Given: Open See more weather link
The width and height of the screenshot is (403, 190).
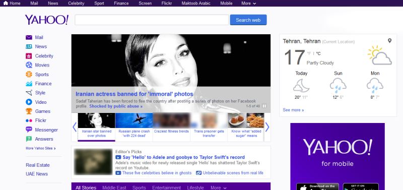Looking at the screenshot, I should coord(293,110).
